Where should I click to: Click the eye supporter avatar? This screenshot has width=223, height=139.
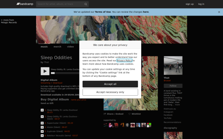click(133, 125)
